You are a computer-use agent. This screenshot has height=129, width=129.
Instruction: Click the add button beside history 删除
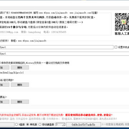pyautogui.click(x=5, y=67)
